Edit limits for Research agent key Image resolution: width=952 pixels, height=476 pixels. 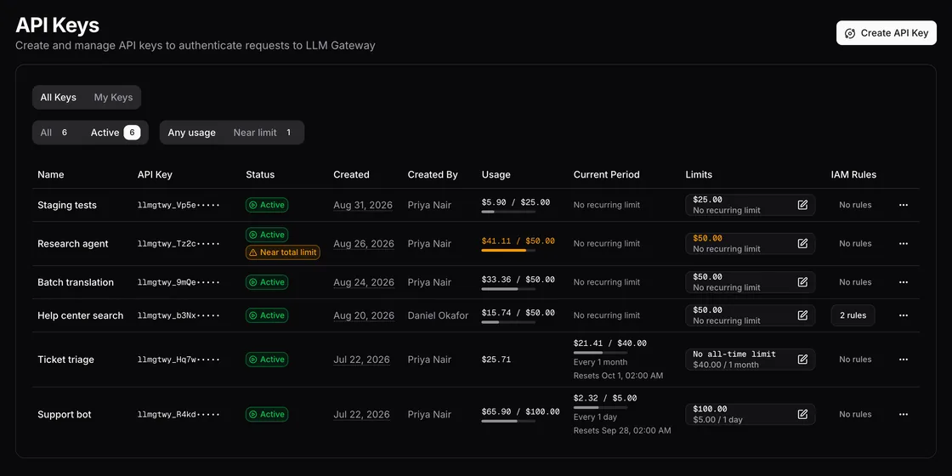(x=802, y=243)
